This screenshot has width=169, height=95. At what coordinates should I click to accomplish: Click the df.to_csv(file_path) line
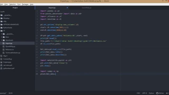click(x=50, y=44)
